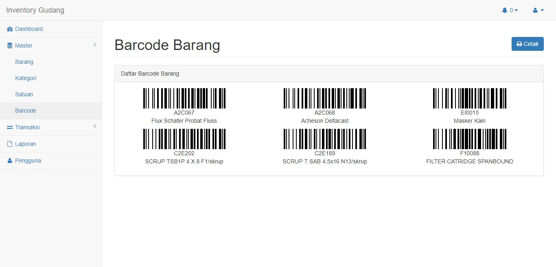Click the notification bell icon
Screen dimensions: 556x267
pyautogui.click(x=505, y=10)
